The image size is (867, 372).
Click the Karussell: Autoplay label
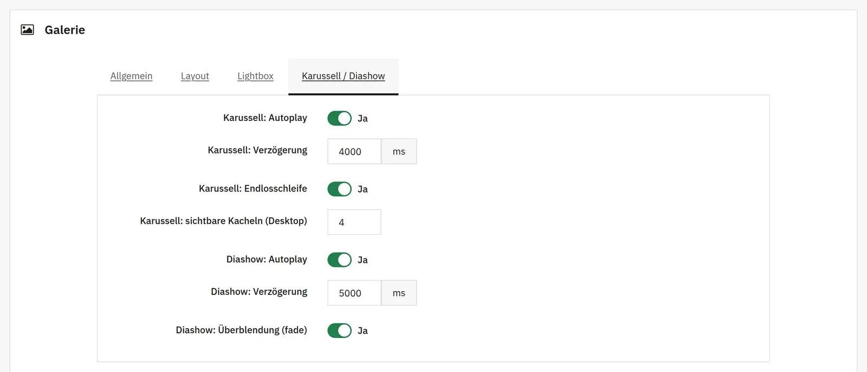[x=265, y=118]
